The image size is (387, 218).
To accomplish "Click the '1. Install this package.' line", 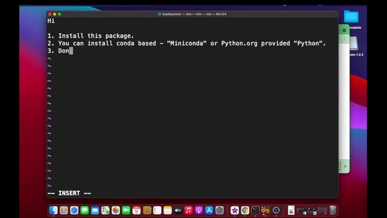I will tap(91, 36).
